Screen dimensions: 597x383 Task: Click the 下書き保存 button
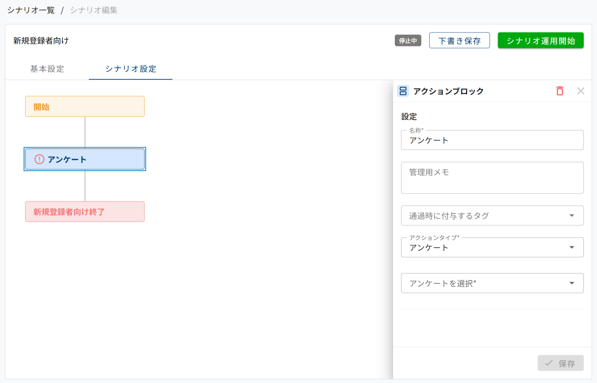pyautogui.click(x=459, y=41)
